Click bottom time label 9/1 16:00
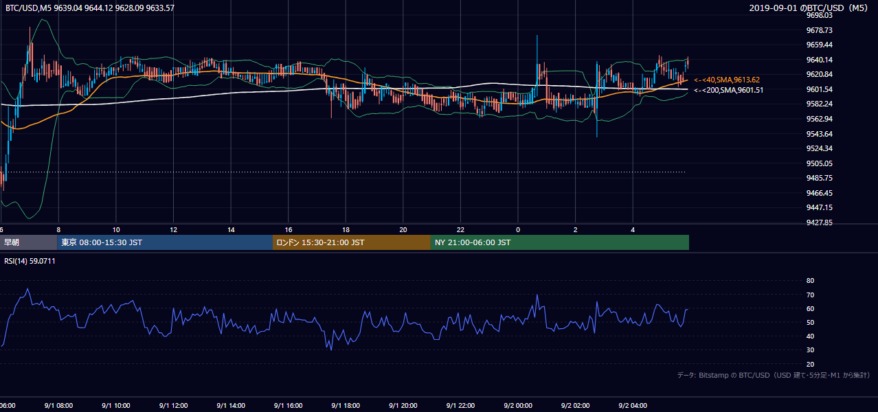The width and height of the screenshot is (878, 412). (289, 406)
